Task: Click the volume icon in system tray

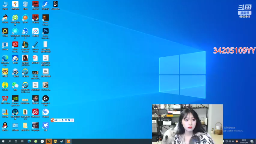Action: 230,141
